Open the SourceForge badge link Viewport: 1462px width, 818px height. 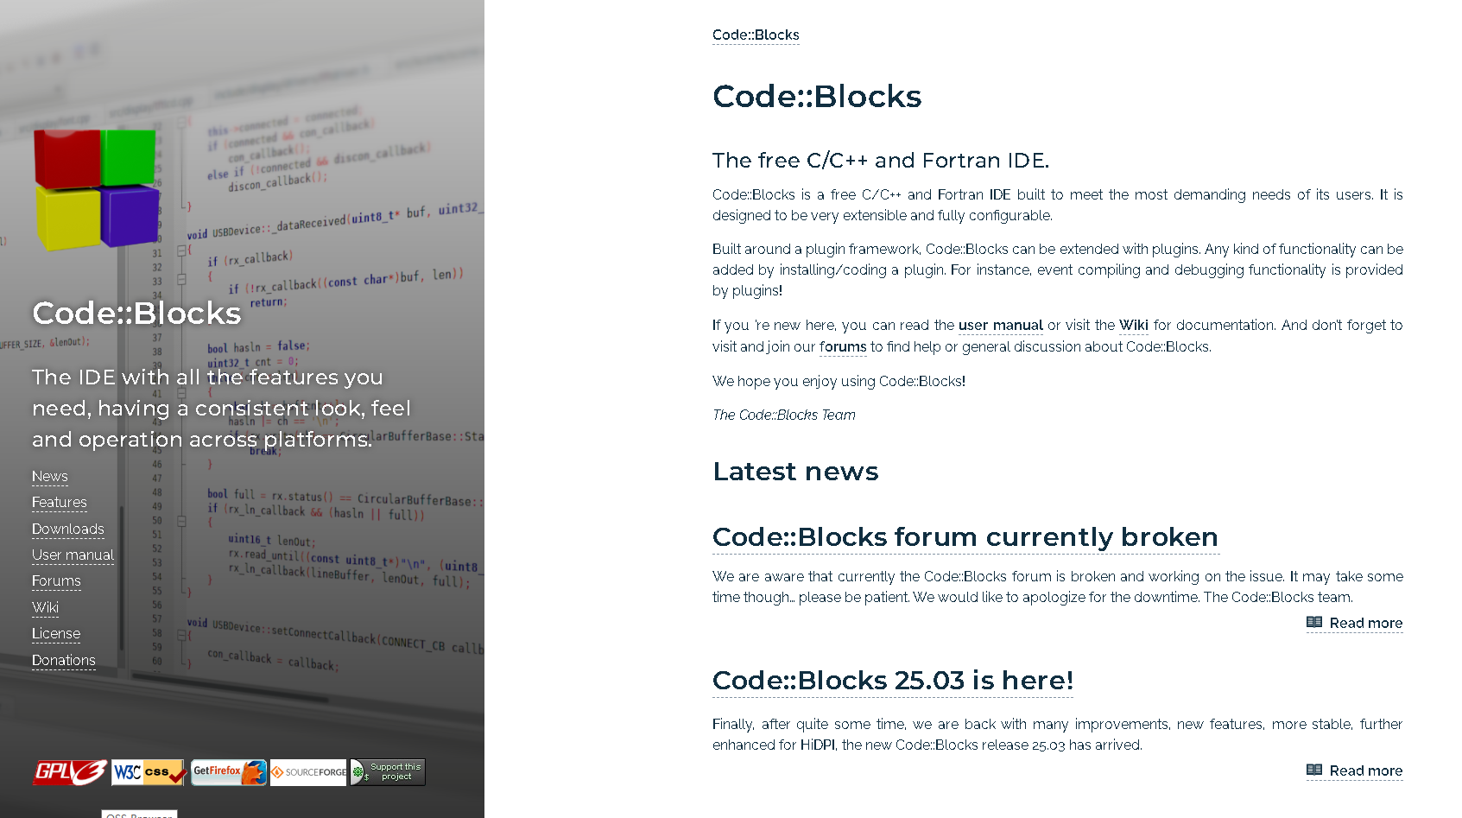(x=308, y=771)
